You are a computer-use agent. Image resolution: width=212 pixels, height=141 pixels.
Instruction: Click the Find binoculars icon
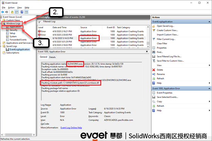pos(154,52)
